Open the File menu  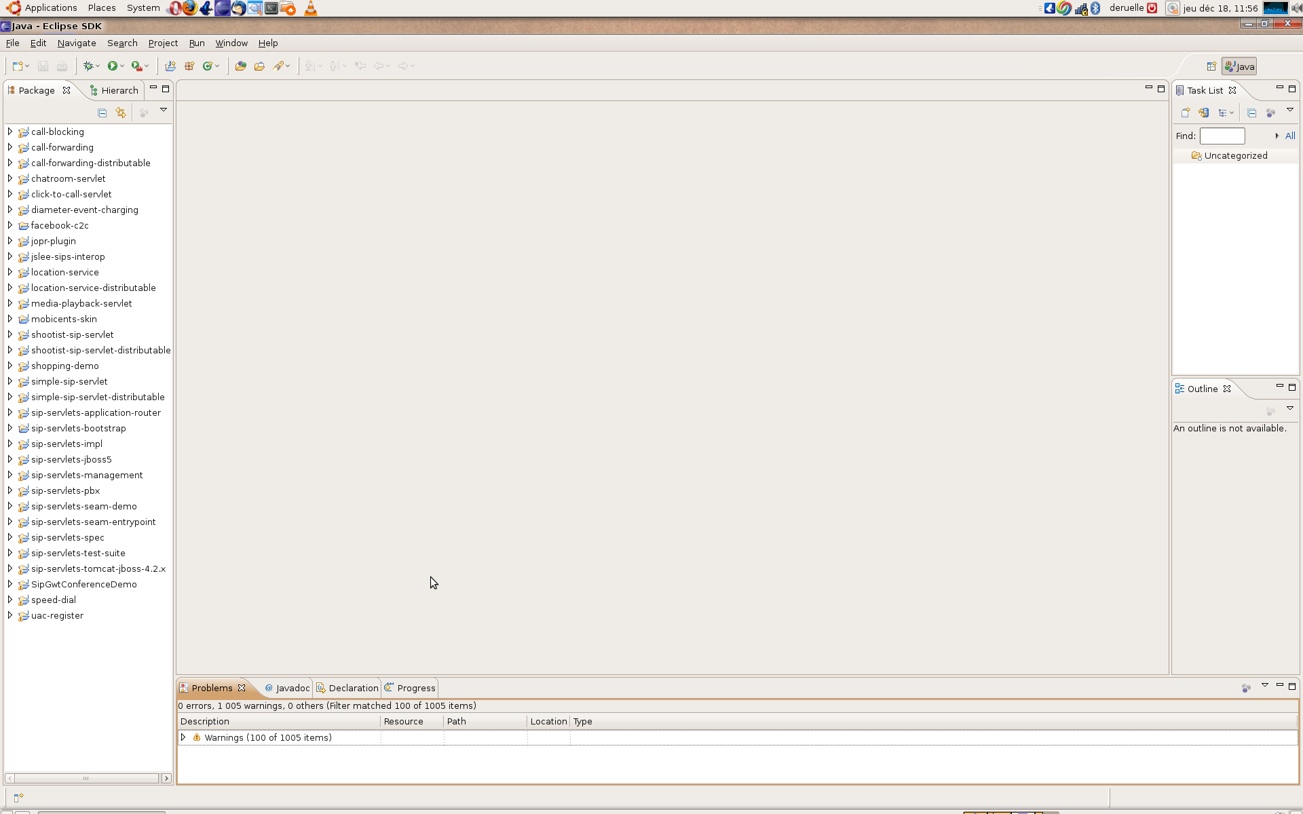click(x=12, y=43)
